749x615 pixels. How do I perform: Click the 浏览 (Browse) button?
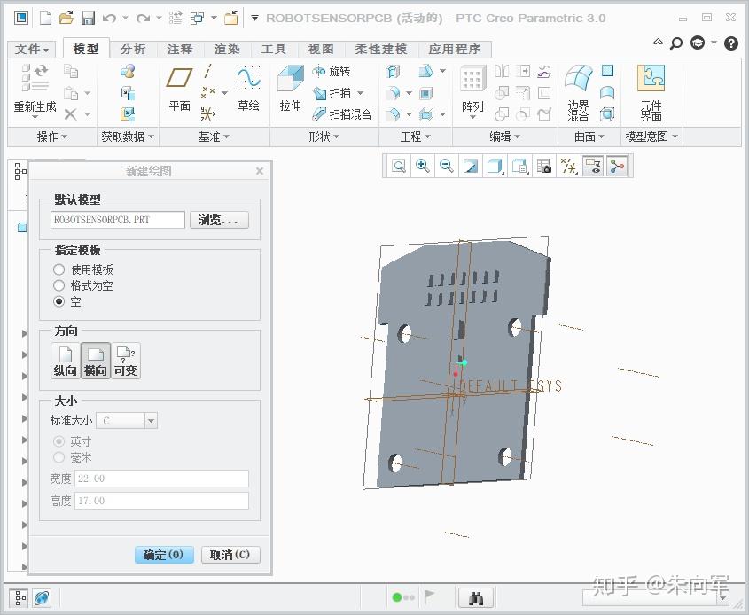(x=218, y=220)
